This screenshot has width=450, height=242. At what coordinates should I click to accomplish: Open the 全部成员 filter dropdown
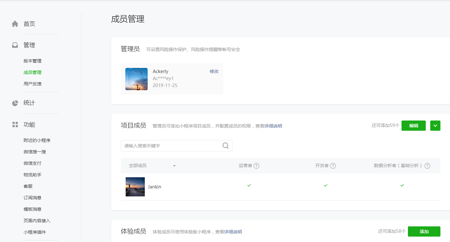pos(174,166)
